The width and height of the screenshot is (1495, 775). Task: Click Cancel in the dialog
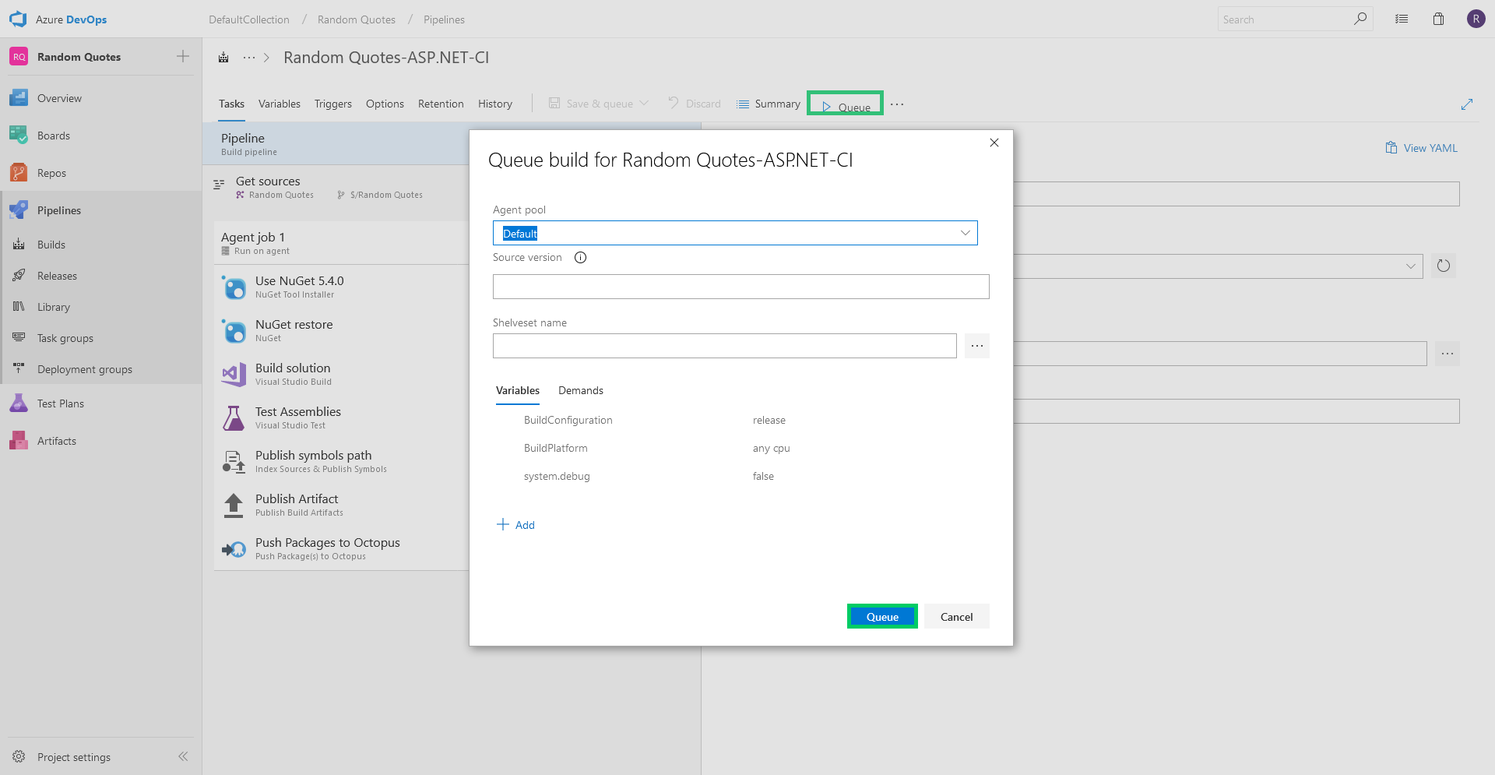(x=957, y=616)
